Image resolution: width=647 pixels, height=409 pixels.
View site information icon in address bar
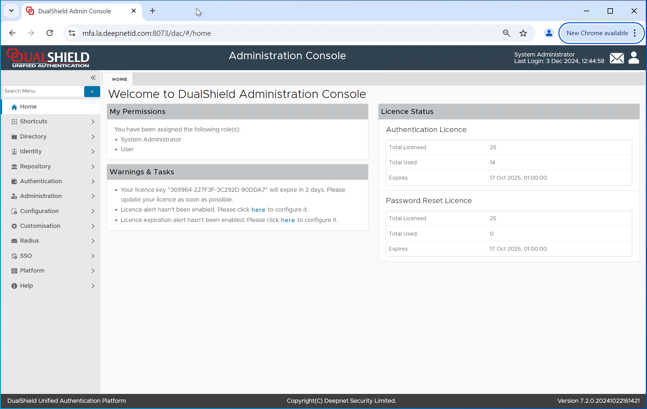click(x=72, y=33)
